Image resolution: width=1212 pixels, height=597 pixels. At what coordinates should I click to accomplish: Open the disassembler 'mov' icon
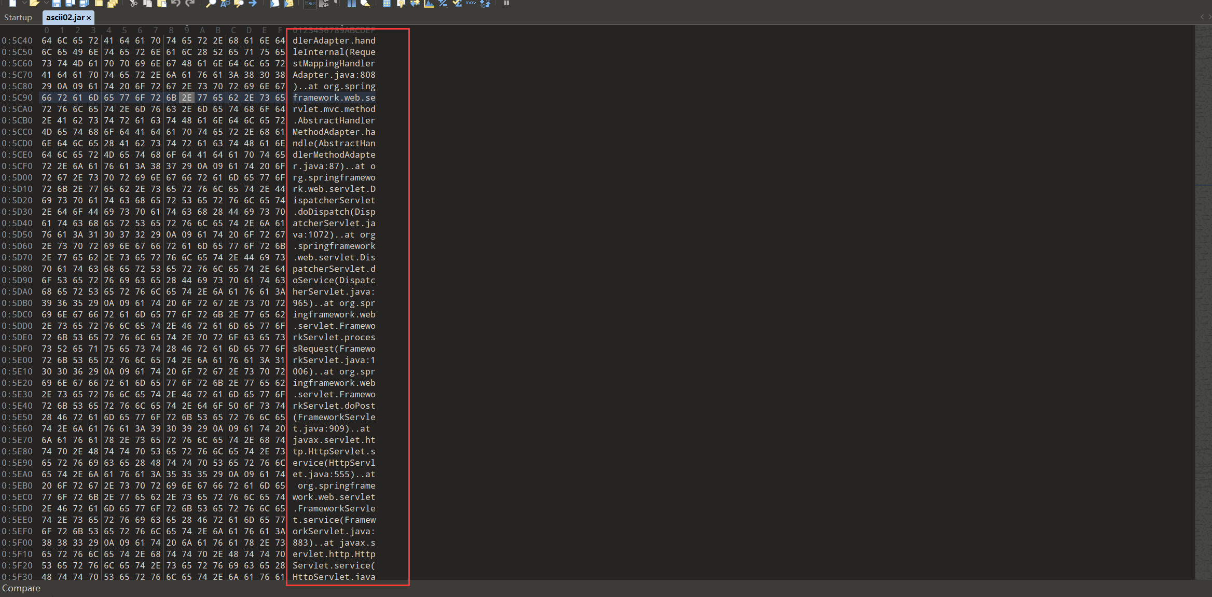tap(471, 3)
